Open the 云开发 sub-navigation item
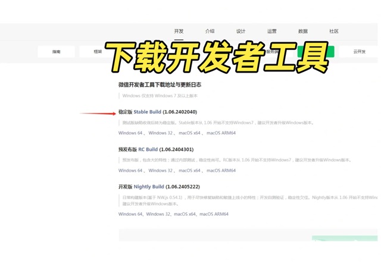 (360, 52)
